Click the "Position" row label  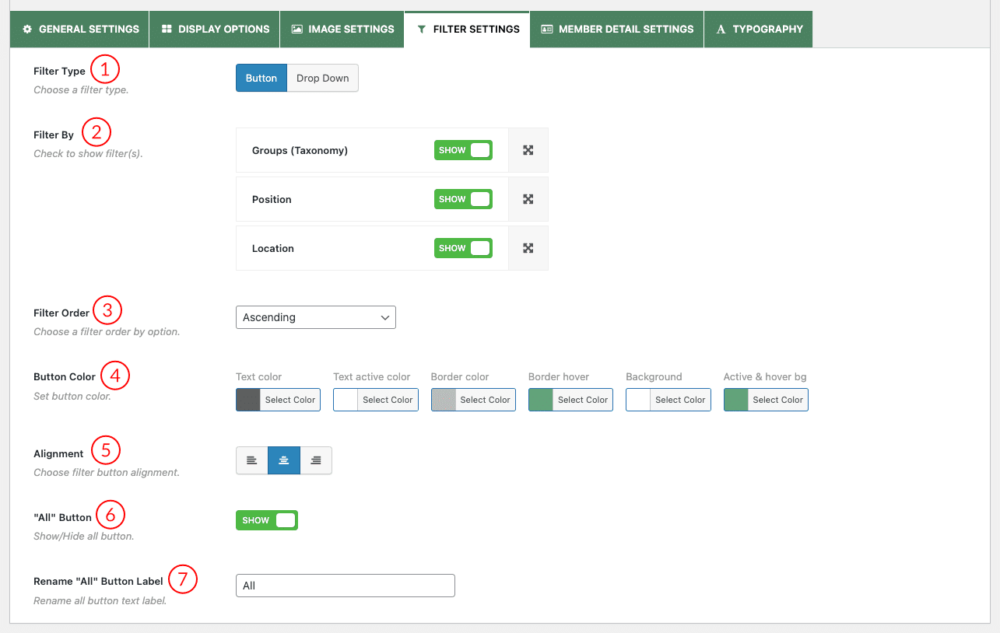272,199
